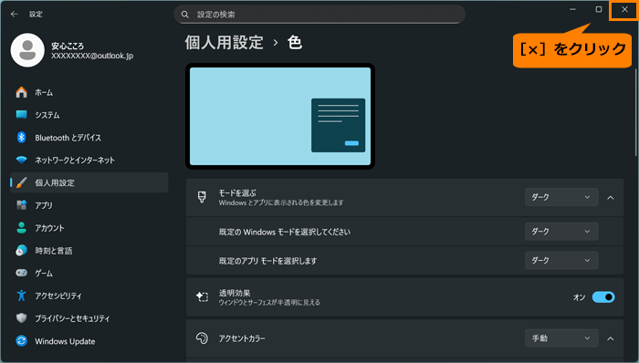Click the 時刻と言語 globe clock icon
This screenshot has width=639, height=363.
click(22, 250)
